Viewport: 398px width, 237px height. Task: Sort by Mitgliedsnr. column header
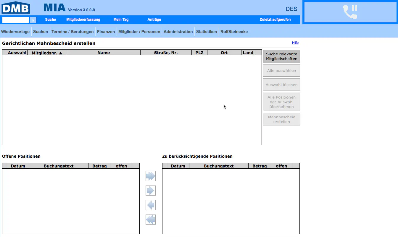[x=47, y=53]
